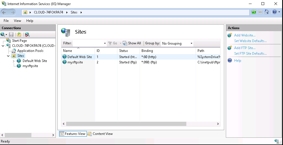Click Help link in Actions pane
Viewport: 283px width, 145px height.
[x=238, y=61]
